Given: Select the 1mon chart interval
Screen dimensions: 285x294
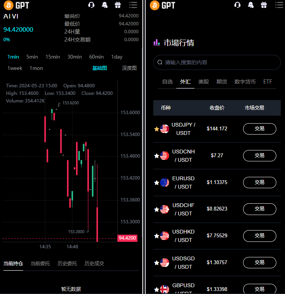Looking at the screenshot, I should [x=36, y=68].
